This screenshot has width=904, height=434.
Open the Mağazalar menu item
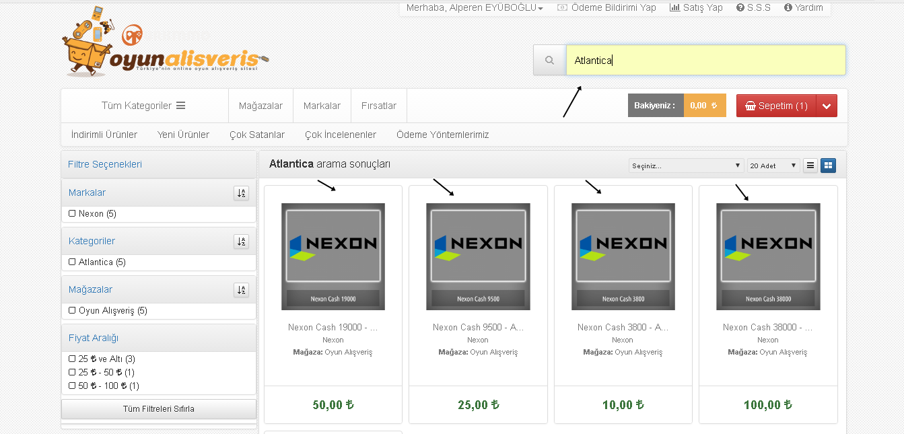(260, 106)
